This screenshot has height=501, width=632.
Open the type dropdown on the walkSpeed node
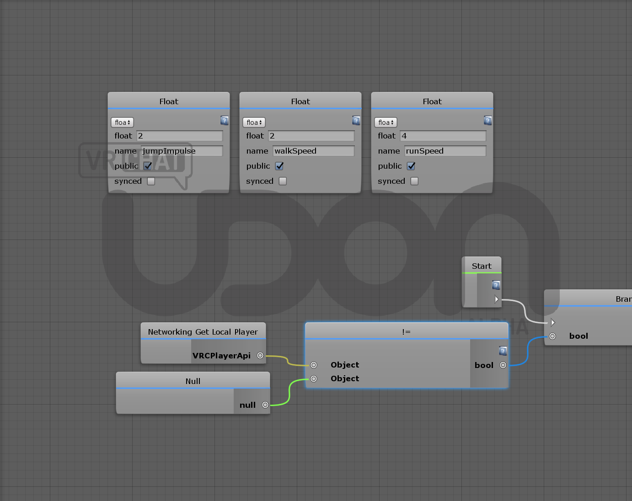pyautogui.click(x=253, y=122)
